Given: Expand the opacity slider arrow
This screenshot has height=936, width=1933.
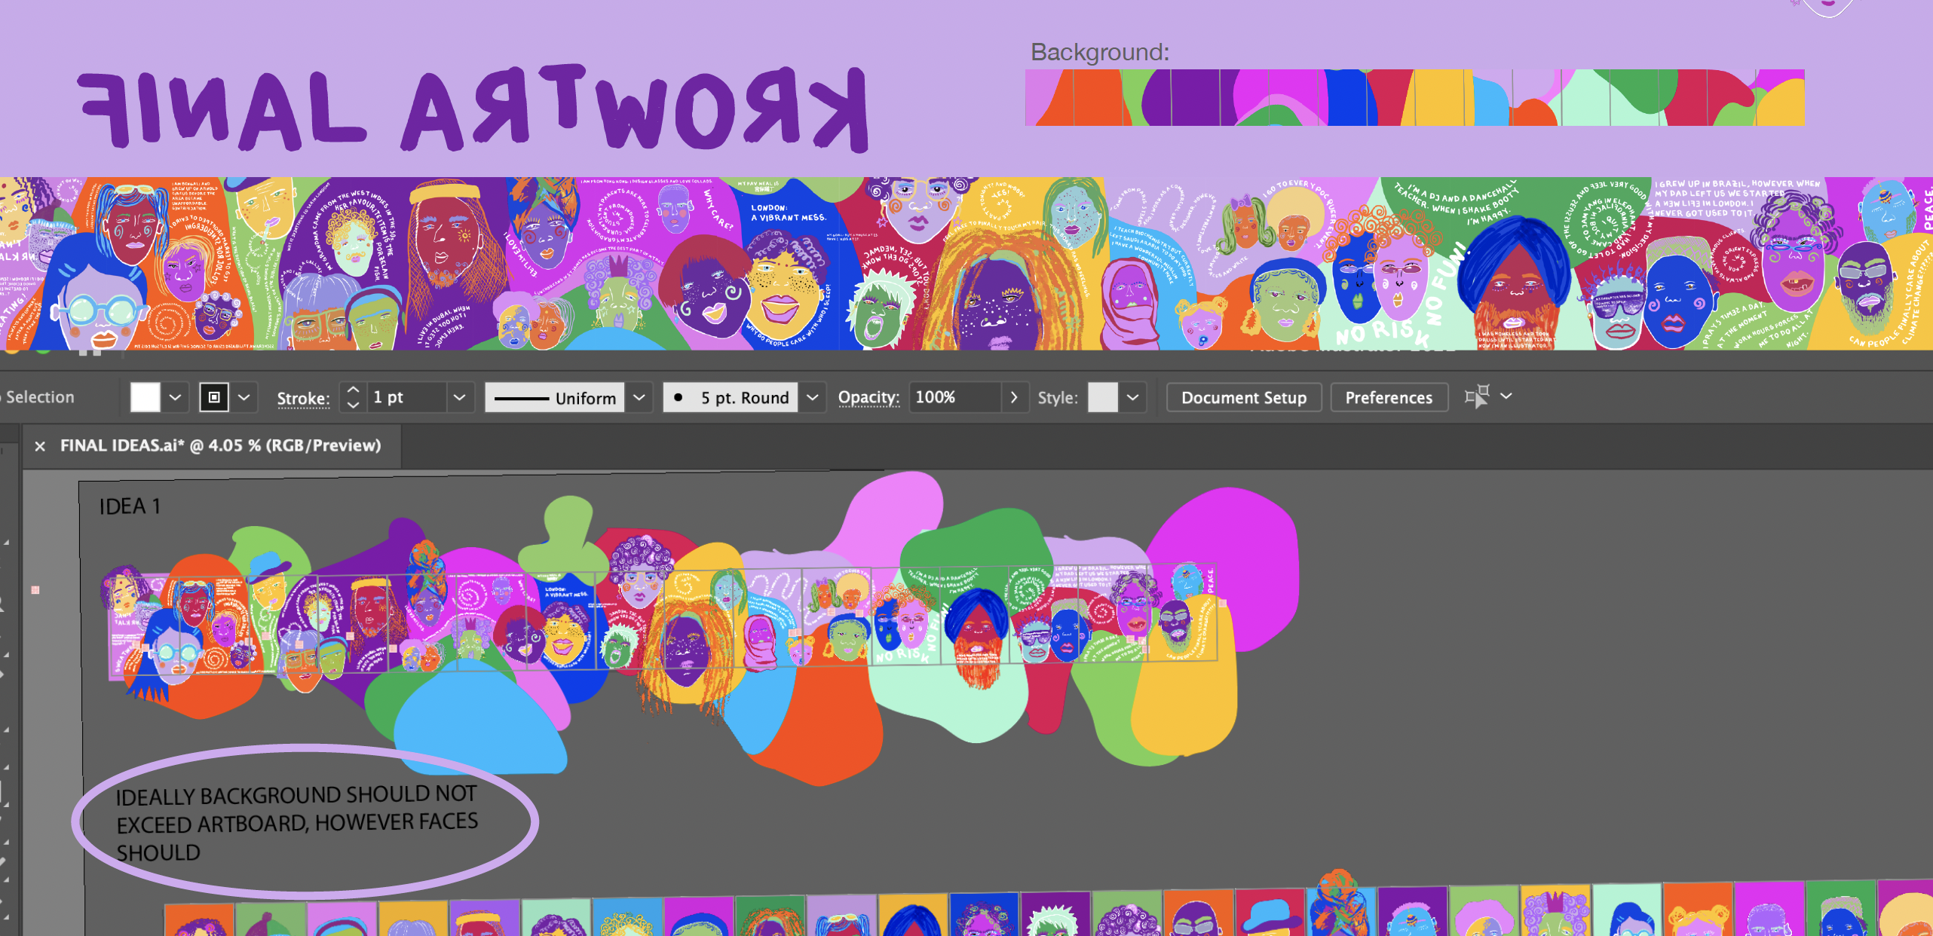Looking at the screenshot, I should [x=1014, y=397].
